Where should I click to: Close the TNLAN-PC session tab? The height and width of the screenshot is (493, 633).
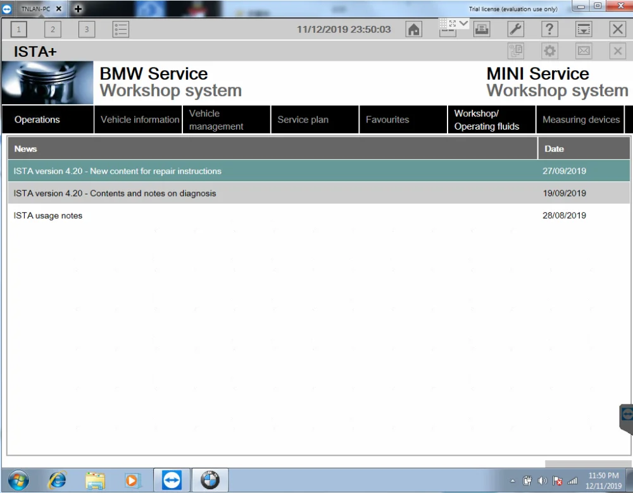[x=58, y=8]
